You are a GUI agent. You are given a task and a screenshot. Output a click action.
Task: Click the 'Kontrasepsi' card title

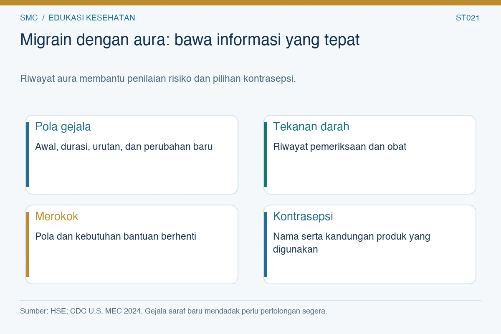pyautogui.click(x=303, y=216)
